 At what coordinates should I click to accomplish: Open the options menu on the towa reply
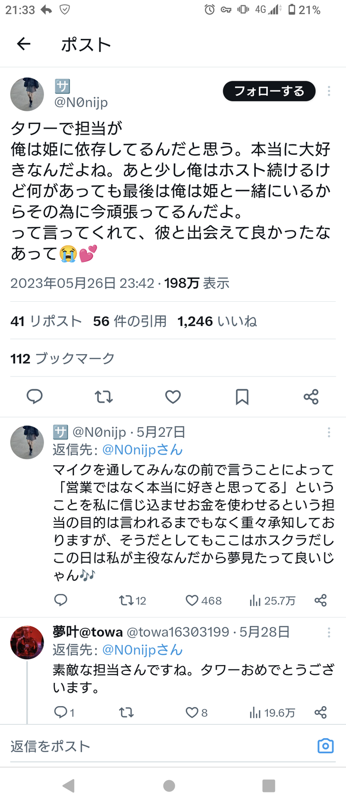(329, 632)
